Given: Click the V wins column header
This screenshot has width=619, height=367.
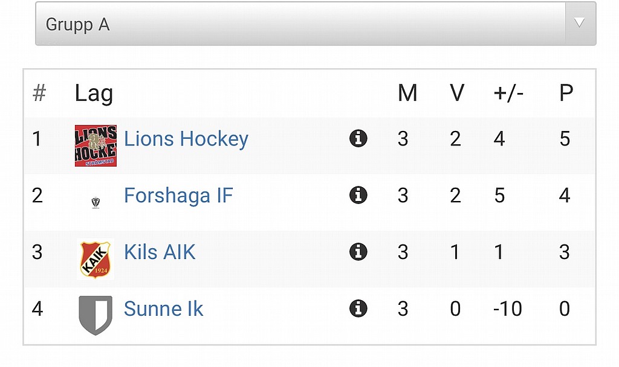Looking at the screenshot, I should pyautogui.click(x=457, y=93).
